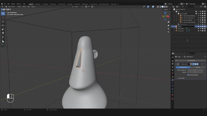The height and width of the screenshot is (116, 207).
Task: Choose the Rotate tool in the toolbar
Action: coord(3,25)
